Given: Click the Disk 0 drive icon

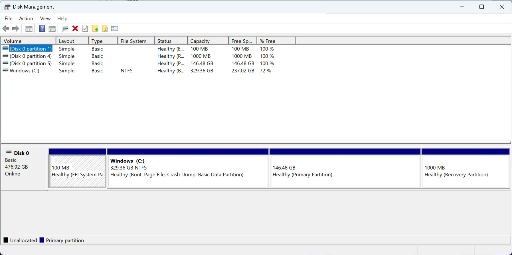Looking at the screenshot, I should (x=9, y=152).
